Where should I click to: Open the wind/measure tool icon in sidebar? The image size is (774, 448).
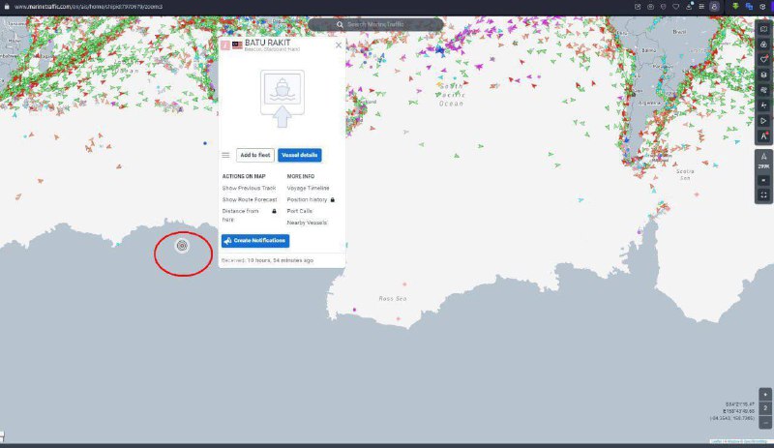[x=763, y=105]
